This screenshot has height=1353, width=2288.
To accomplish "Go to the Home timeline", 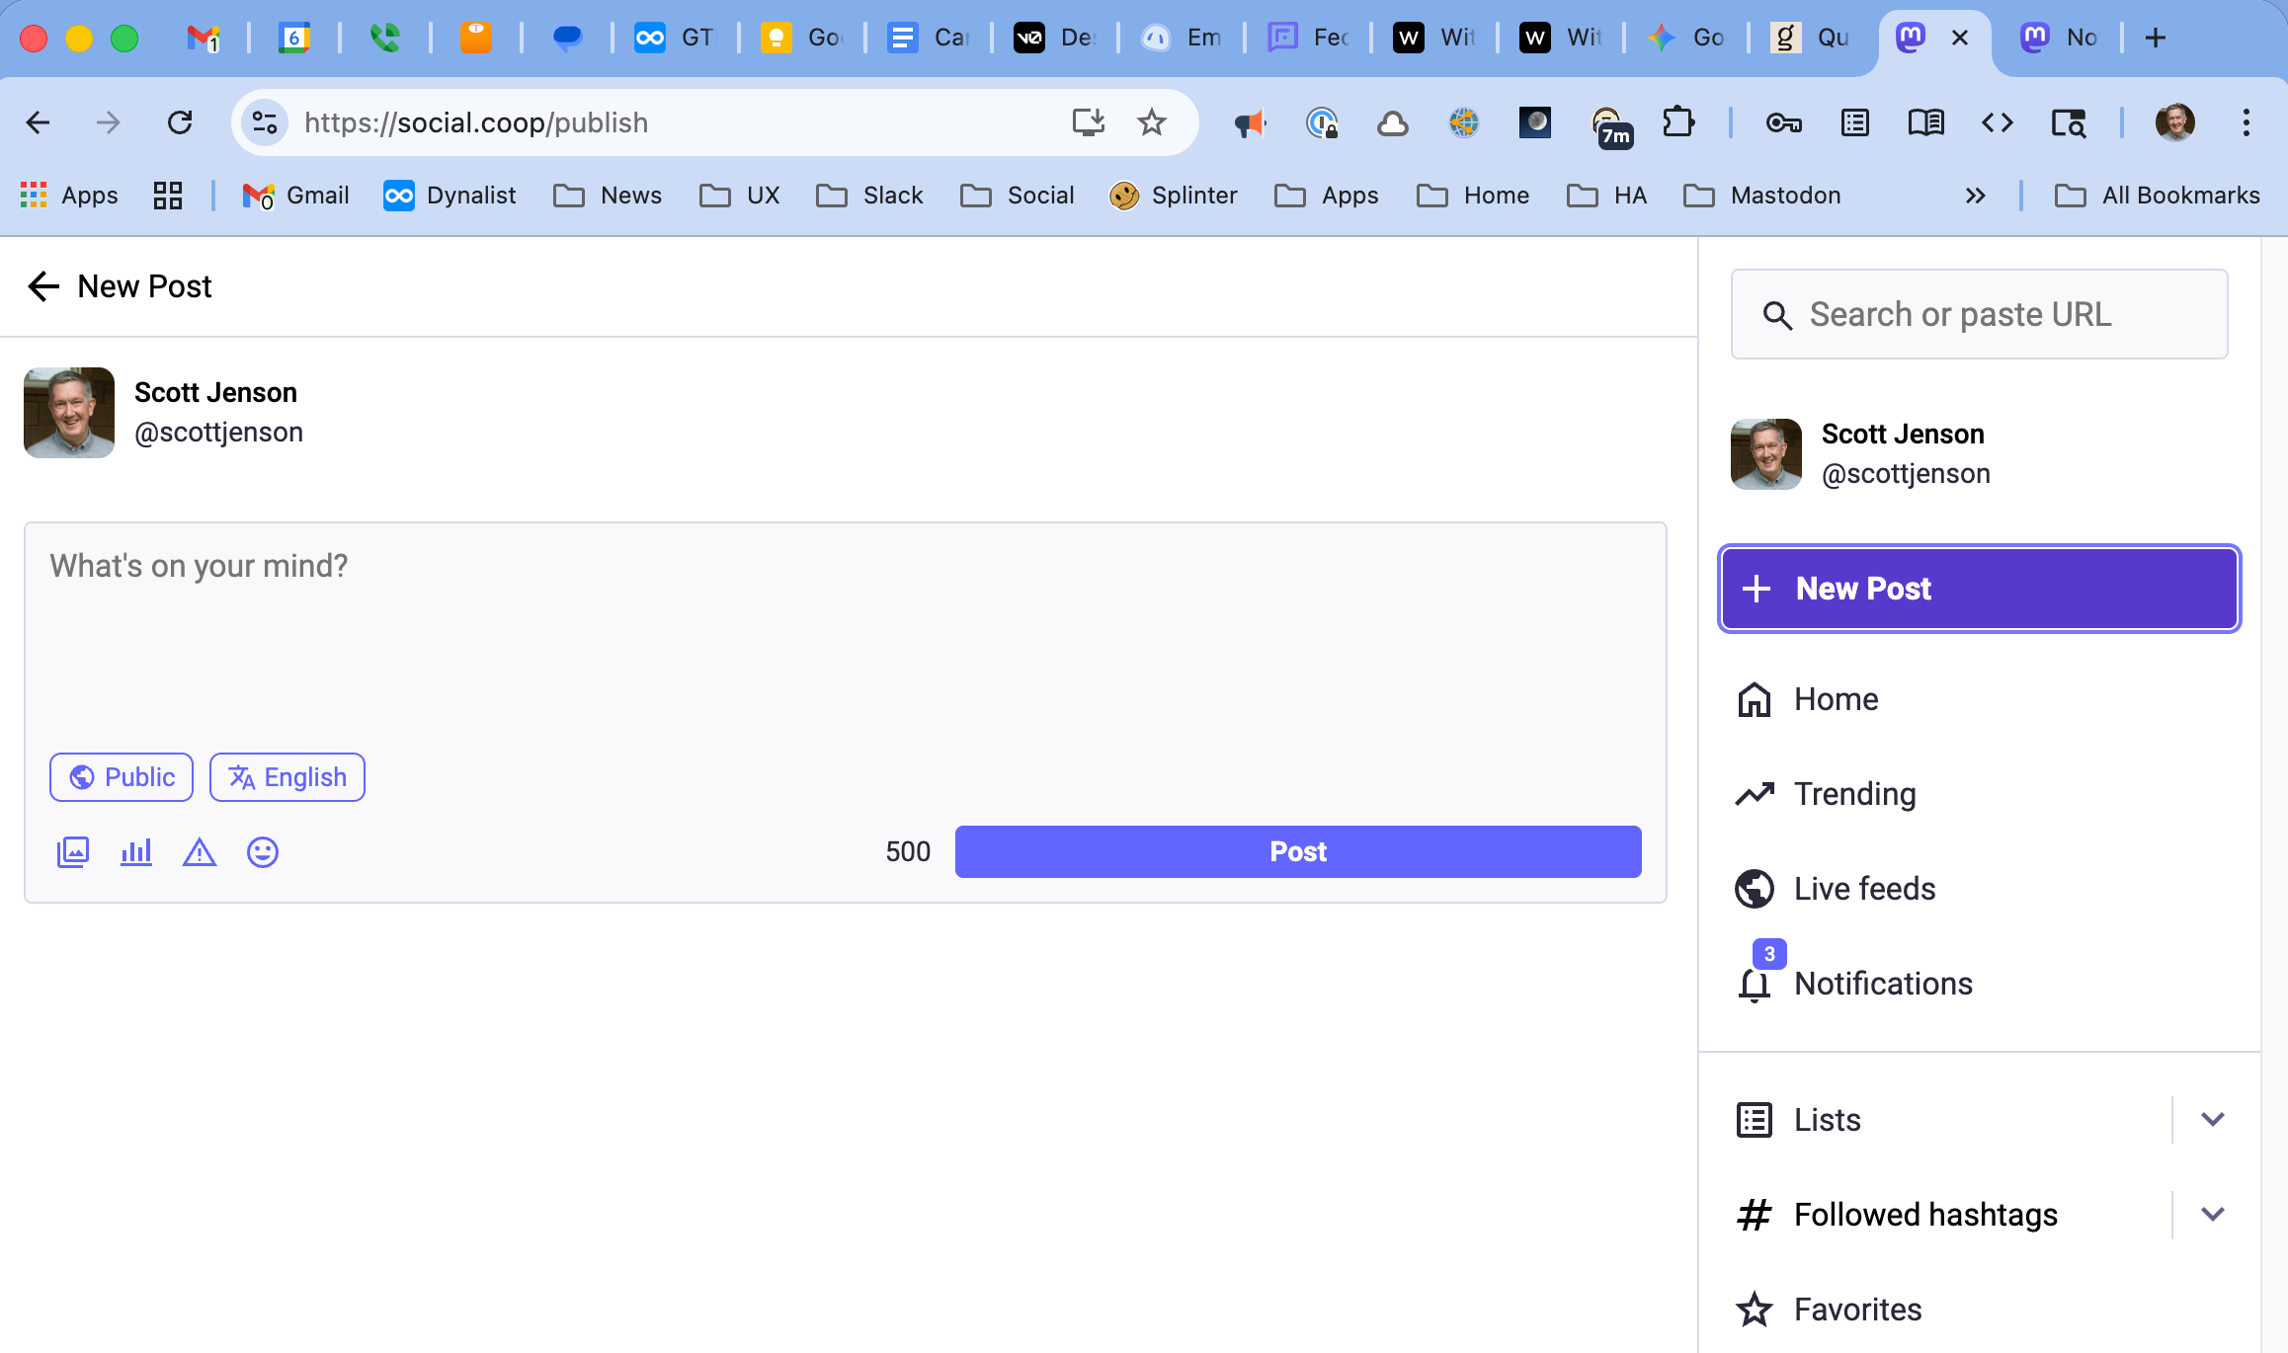I will [x=1836, y=699].
